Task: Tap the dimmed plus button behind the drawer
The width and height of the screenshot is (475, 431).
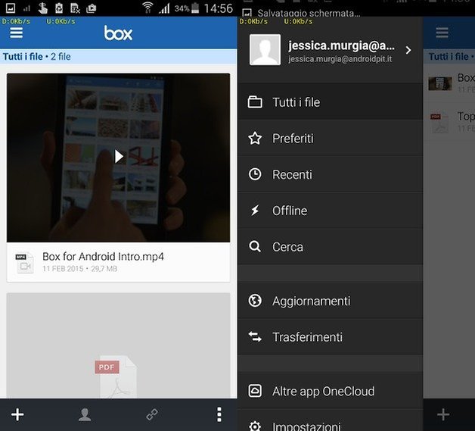Action: click(443, 414)
